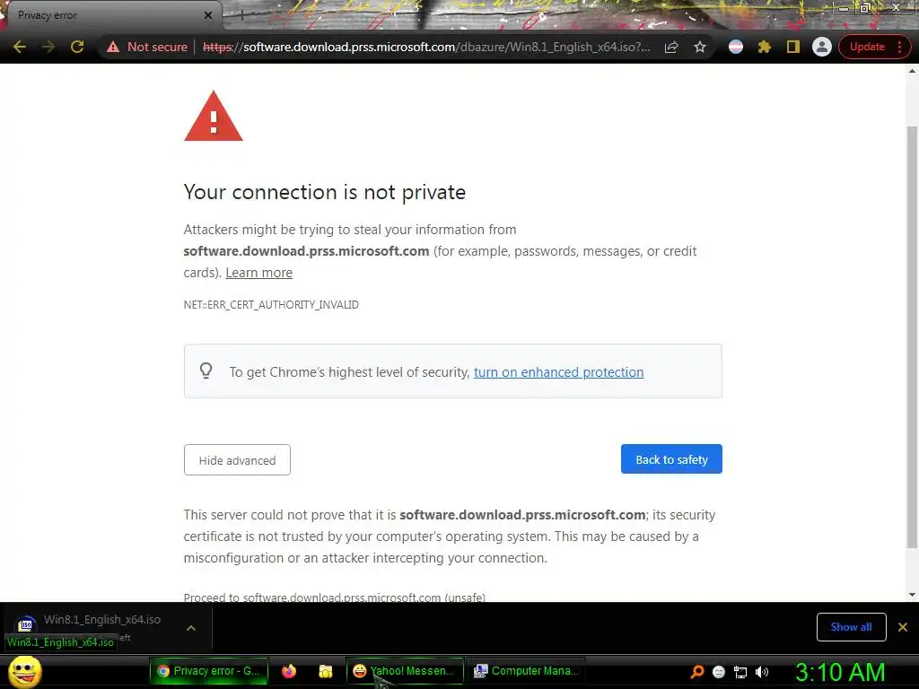Click Show all downloads button

(x=851, y=627)
